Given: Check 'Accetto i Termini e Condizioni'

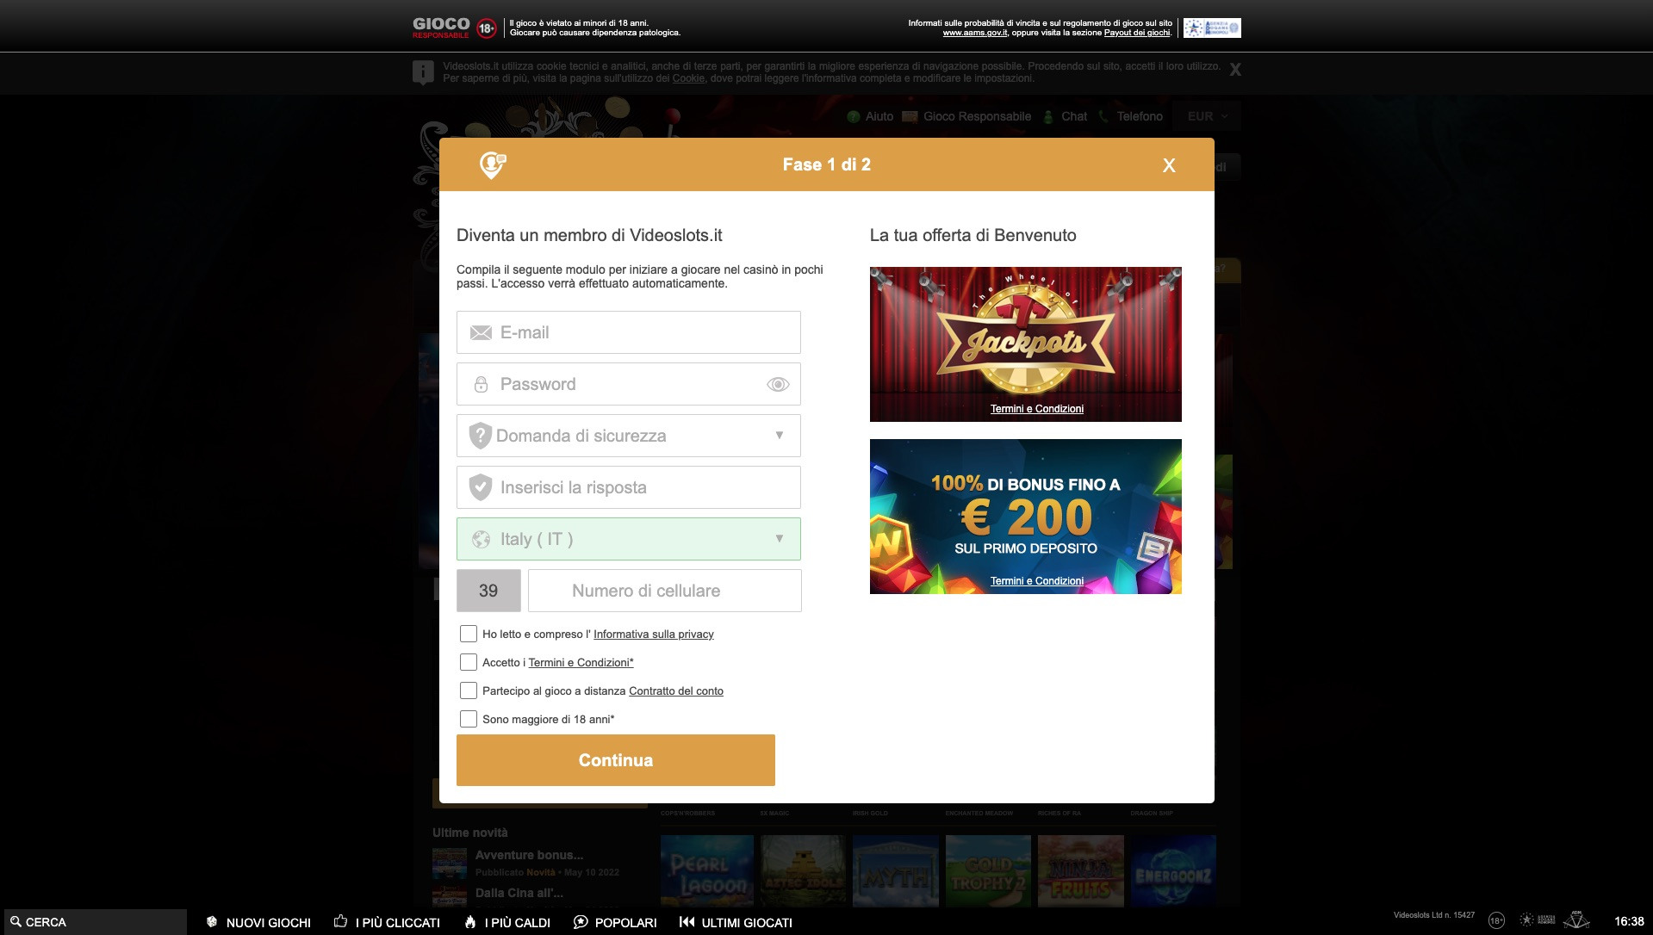Looking at the screenshot, I should (469, 662).
